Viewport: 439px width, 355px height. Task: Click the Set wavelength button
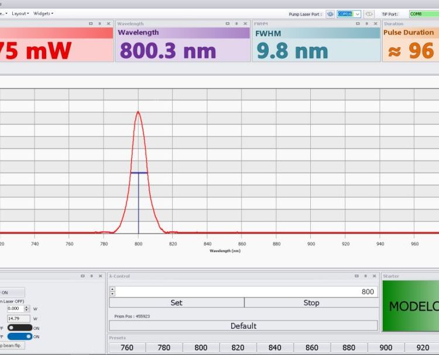click(177, 303)
